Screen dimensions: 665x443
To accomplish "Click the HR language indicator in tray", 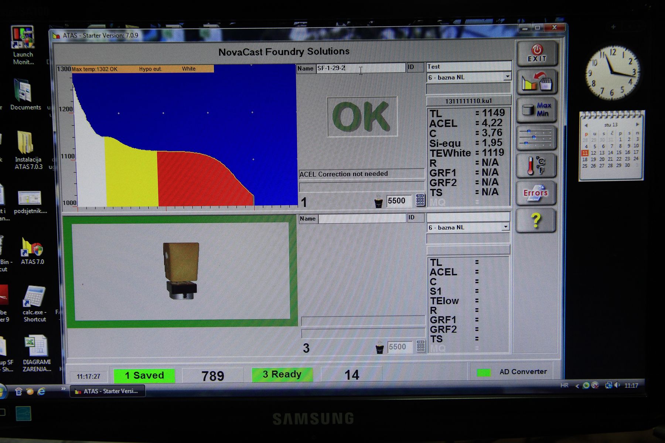I will 565,385.
